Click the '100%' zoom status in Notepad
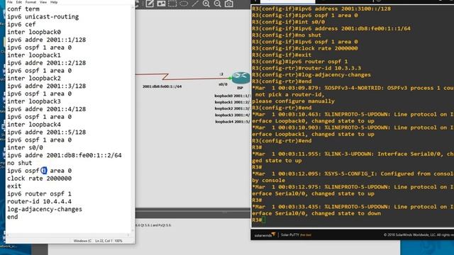Viewport: 454px width, 255px height. 118,241
